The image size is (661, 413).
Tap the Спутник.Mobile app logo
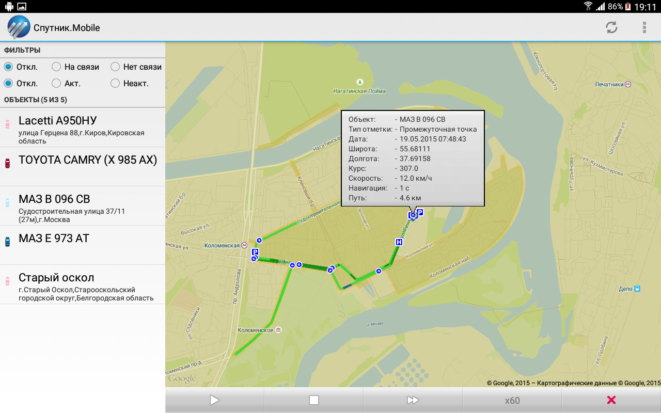tap(19, 27)
